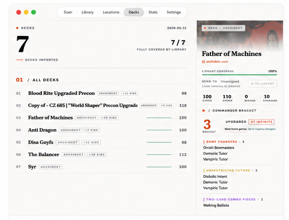Click the star icon beside Commander Bracket
The width and height of the screenshot is (289, 220).
[x=204, y=111]
